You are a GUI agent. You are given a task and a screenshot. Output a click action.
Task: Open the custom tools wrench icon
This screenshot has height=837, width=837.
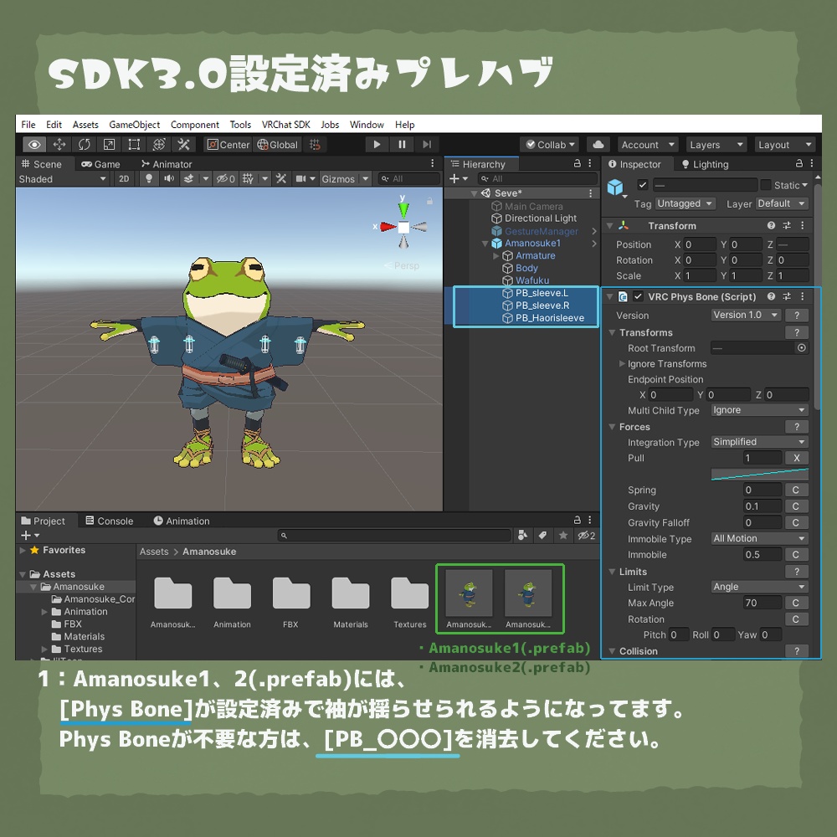[x=182, y=144]
